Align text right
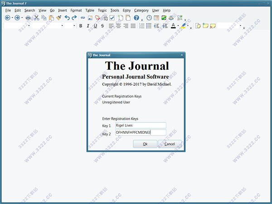This screenshot has height=204, width=272. click(126, 26)
